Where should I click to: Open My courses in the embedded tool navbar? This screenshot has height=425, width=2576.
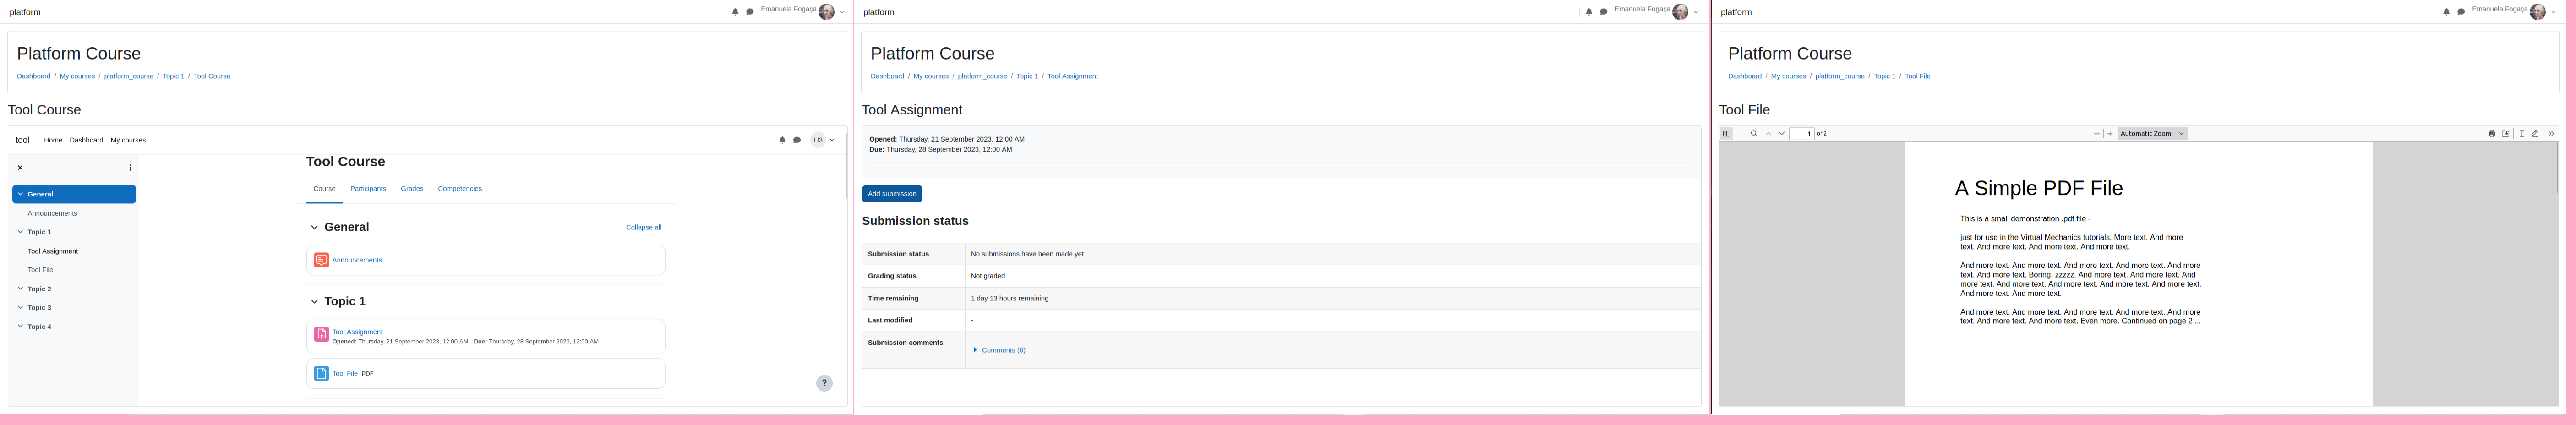coord(128,140)
